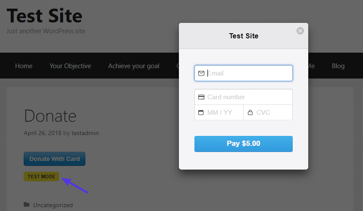Click the padlock icon beside CVC
This screenshot has width=363, height=211.
[250, 113]
